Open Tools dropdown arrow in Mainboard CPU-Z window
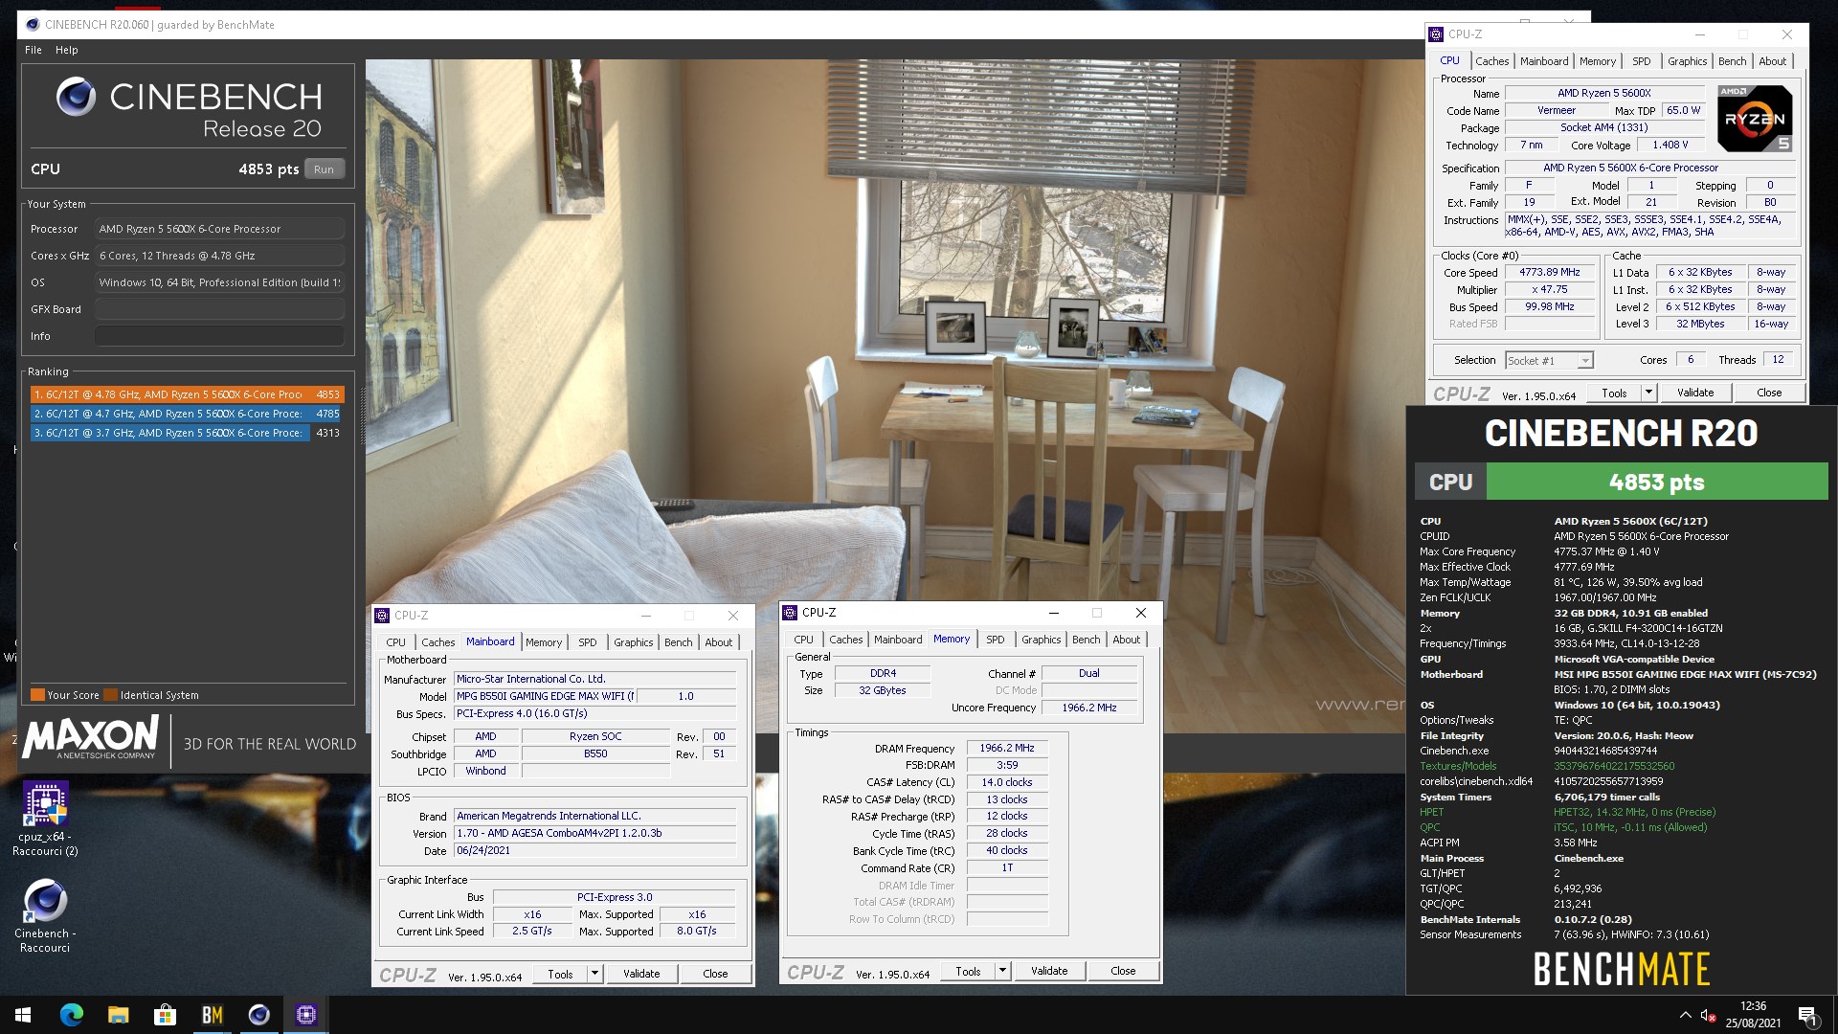 pos(594,974)
